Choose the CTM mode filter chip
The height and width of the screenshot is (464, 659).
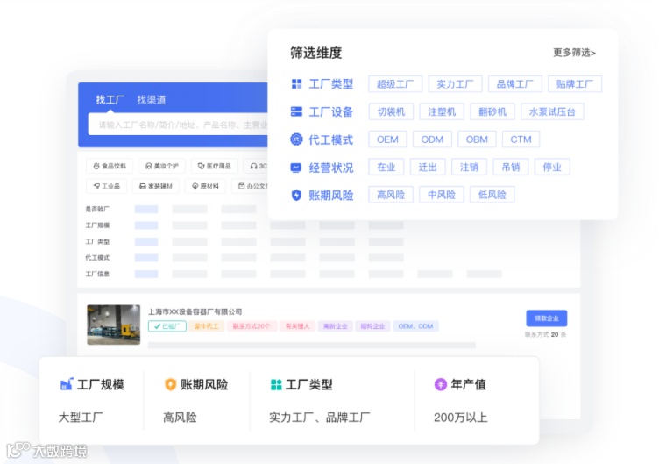[x=521, y=139]
